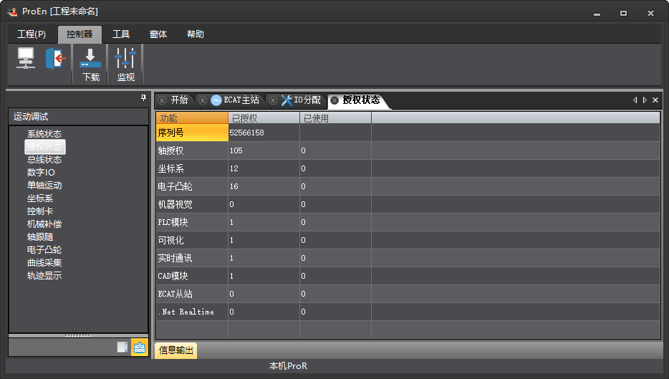This screenshot has width=669, height=379.
Task: Select 轨迹显示 in the tree
Action: (44, 276)
